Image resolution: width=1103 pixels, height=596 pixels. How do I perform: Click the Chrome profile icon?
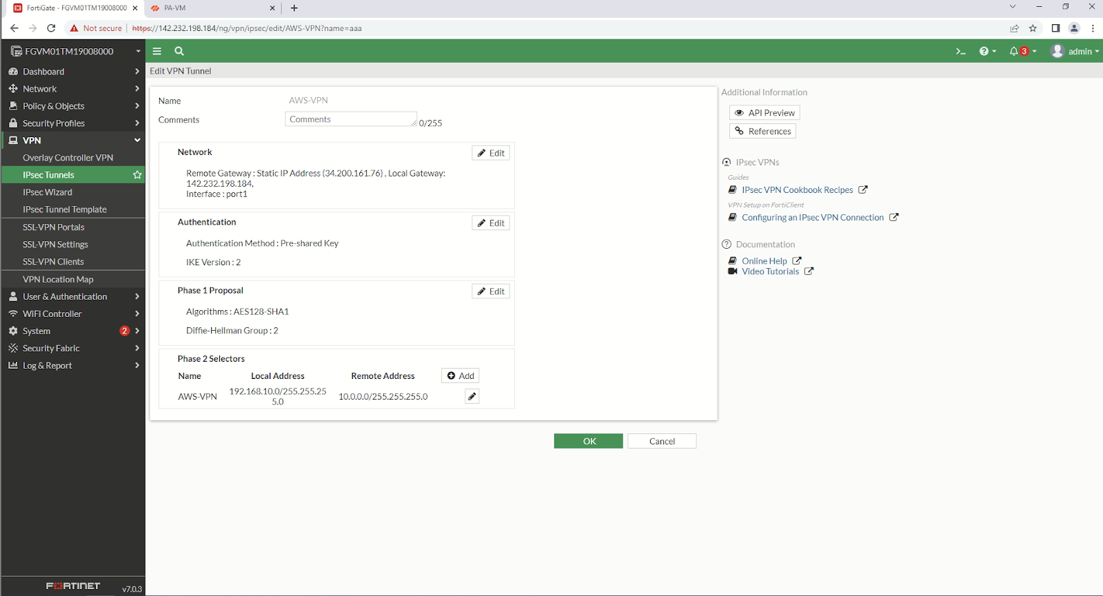pyautogui.click(x=1074, y=28)
